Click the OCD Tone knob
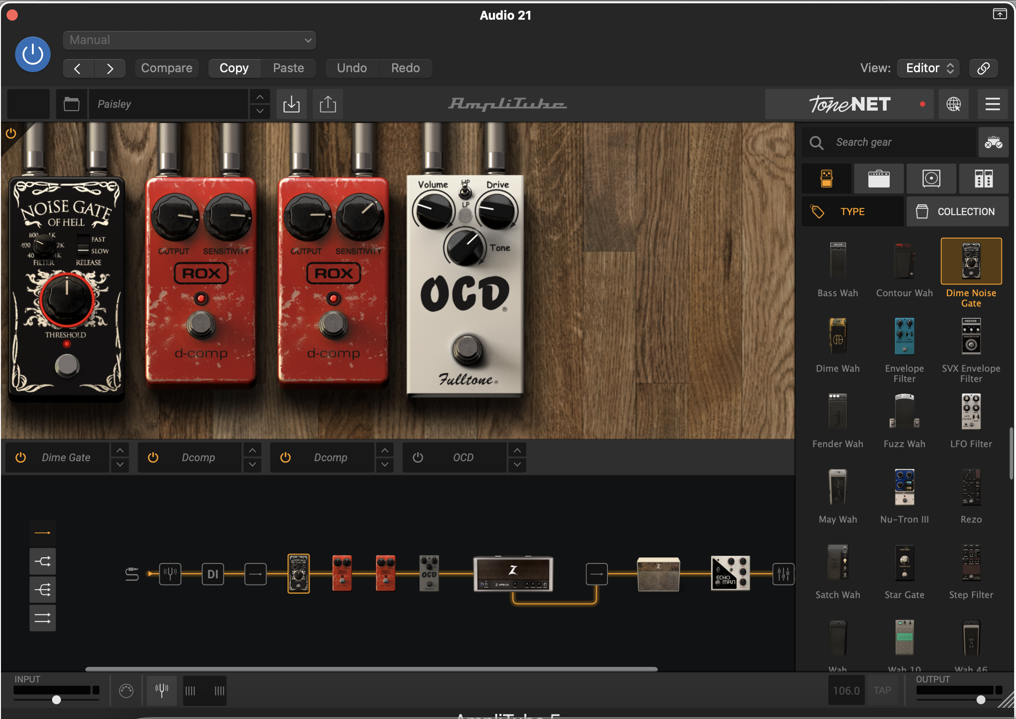Image resolution: width=1016 pixels, height=719 pixels. coord(465,247)
